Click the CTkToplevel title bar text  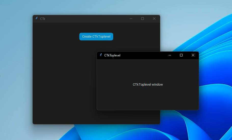pos(112,55)
